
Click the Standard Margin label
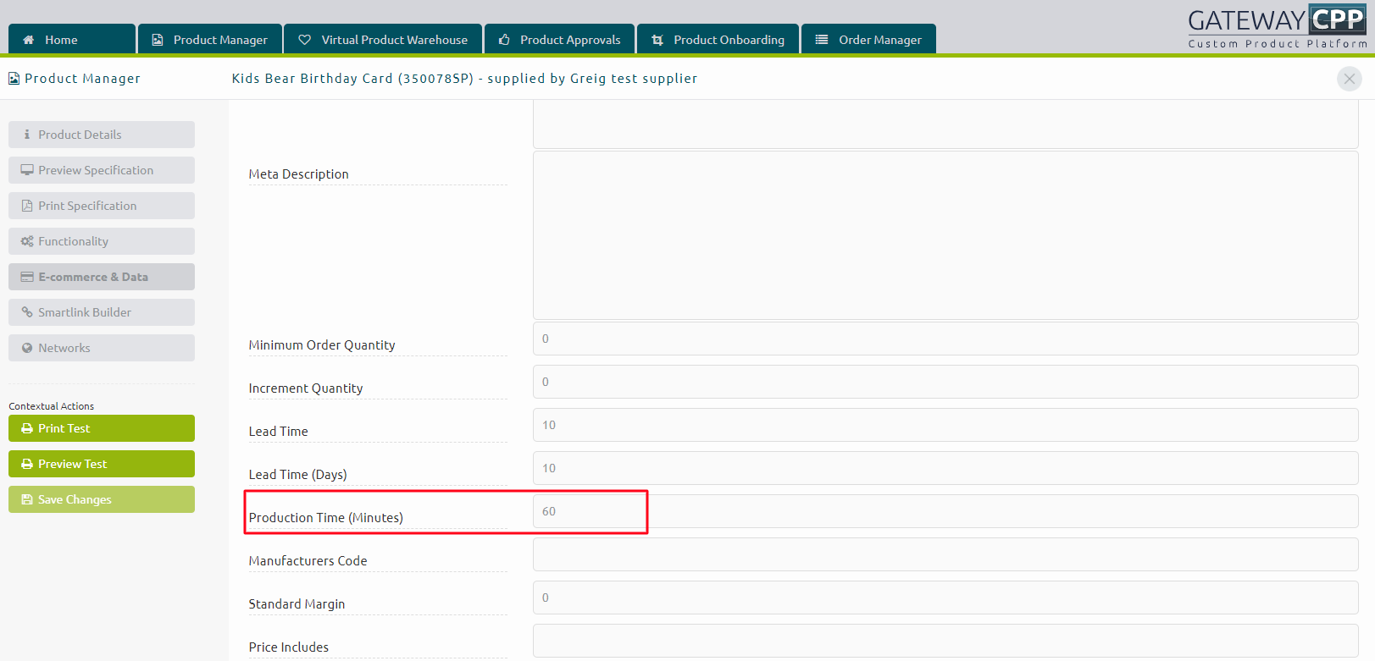point(297,604)
